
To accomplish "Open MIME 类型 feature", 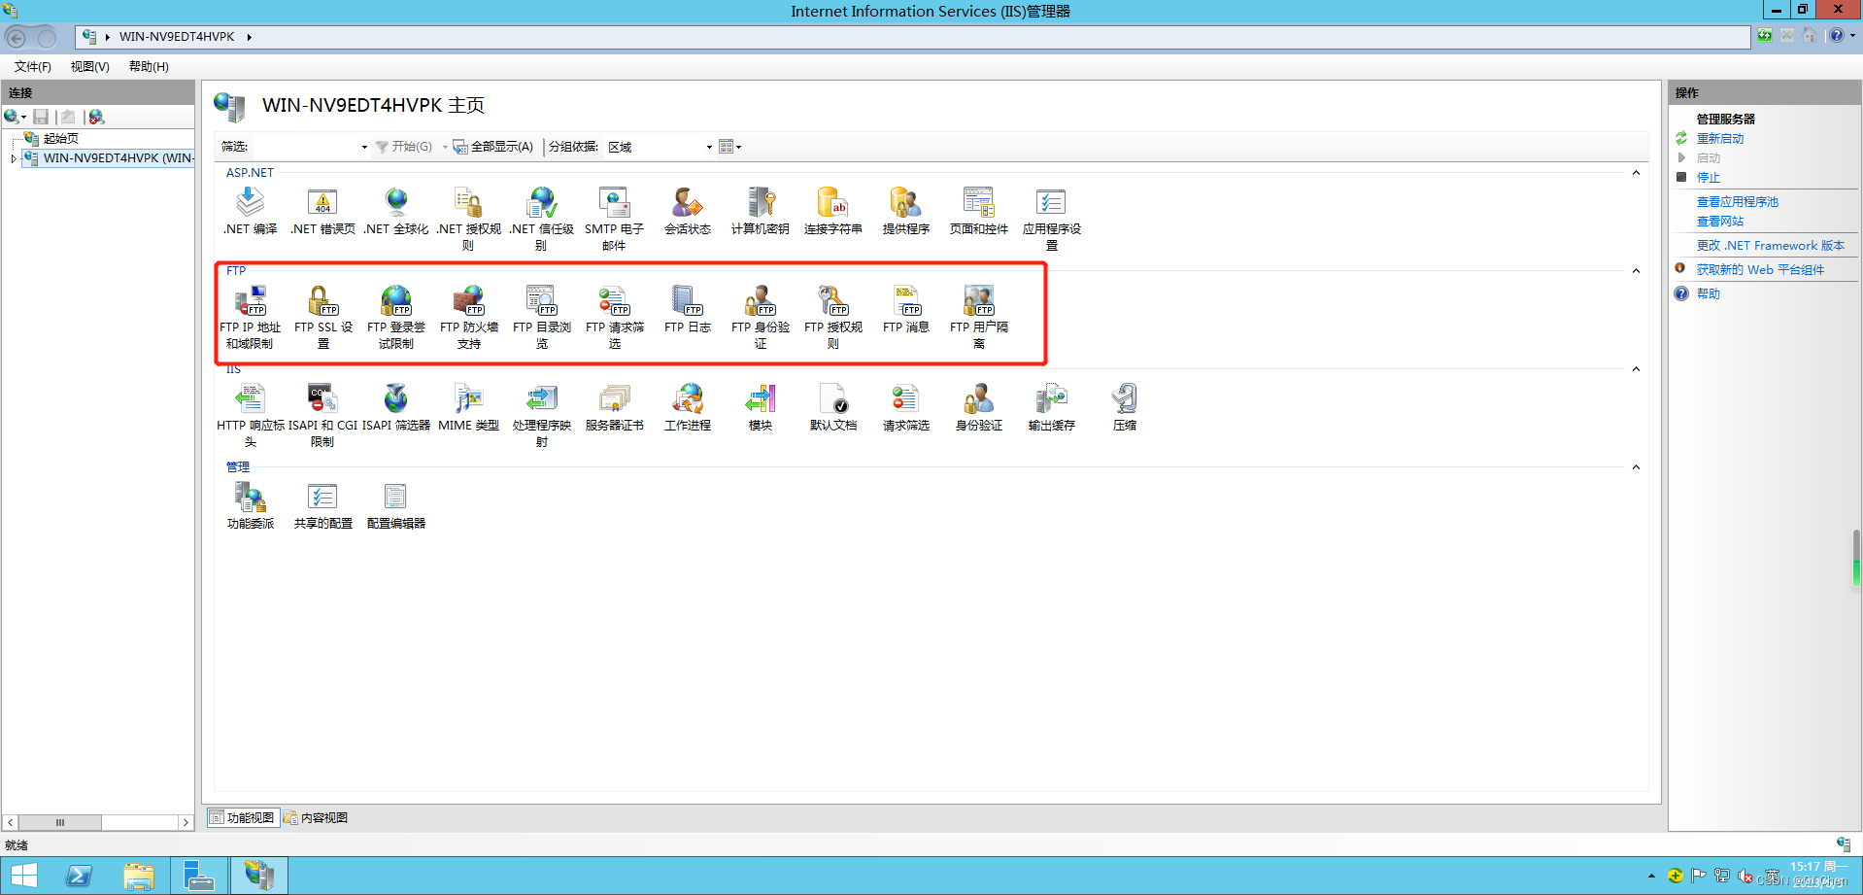I will point(469,407).
